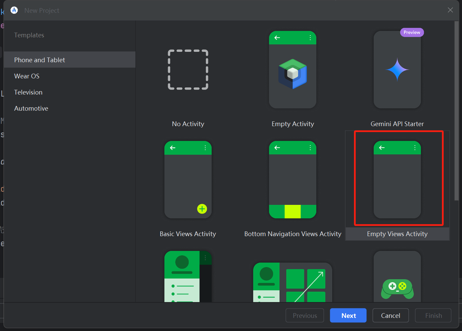
Task: Click the game controller template icon
Action: pos(397,289)
